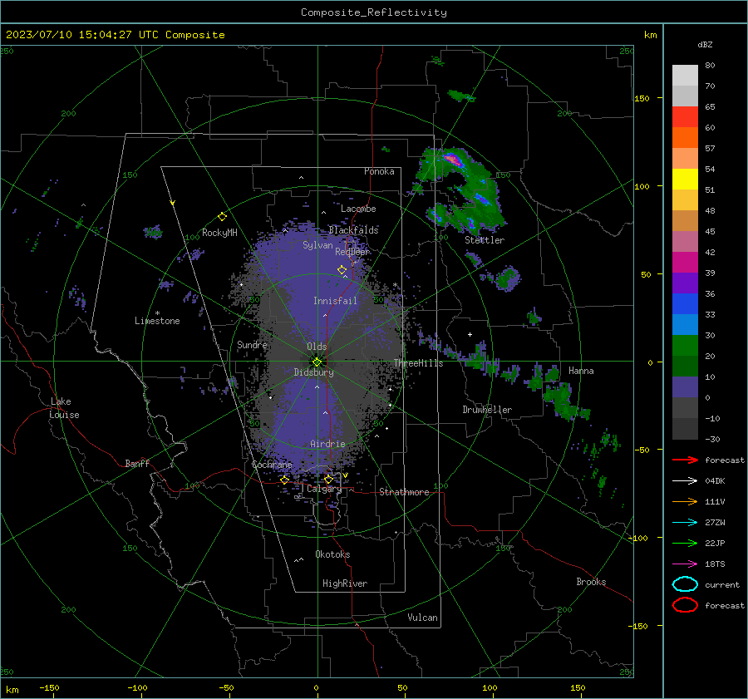Click the red forecast arrow in legend
Screen dimensions: 748x699
coord(685,460)
